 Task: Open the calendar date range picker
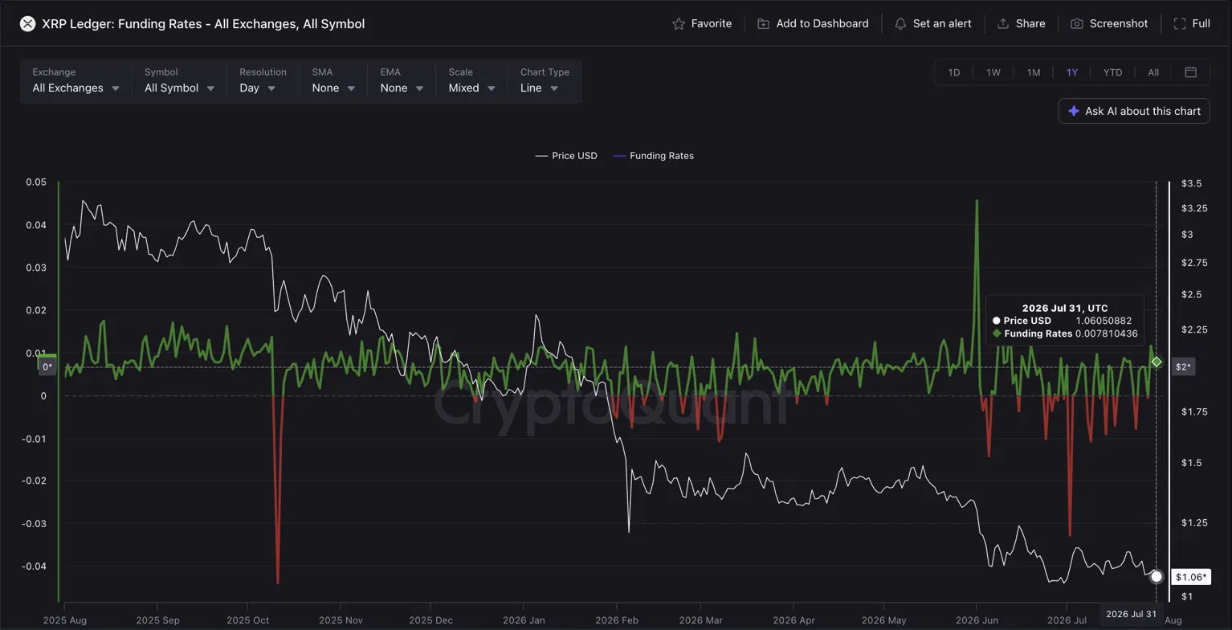point(1191,72)
